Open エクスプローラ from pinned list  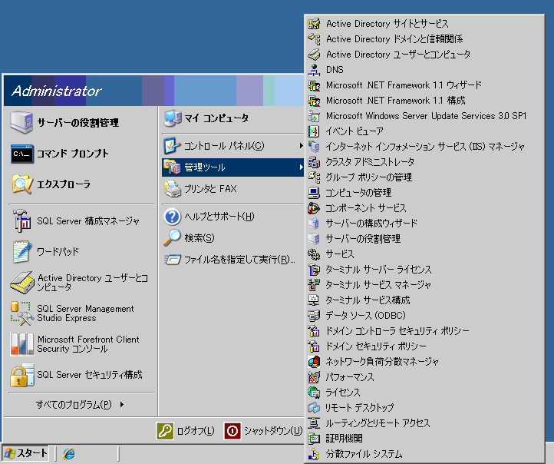(x=81, y=184)
